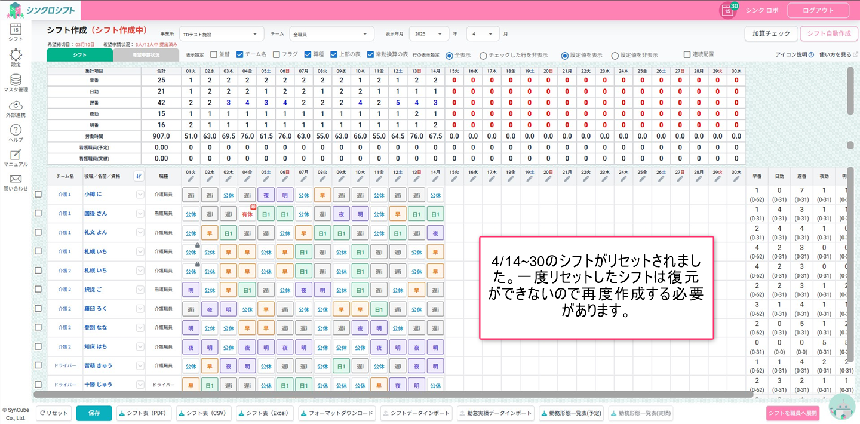This screenshot has height=424, width=860.
Task: Open 外部連携 cloud sync icon
Action: point(16,105)
